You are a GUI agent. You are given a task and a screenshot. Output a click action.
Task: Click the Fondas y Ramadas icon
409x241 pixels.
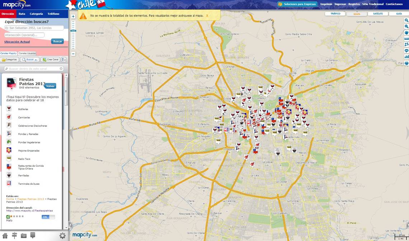pyautogui.click(x=9, y=134)
